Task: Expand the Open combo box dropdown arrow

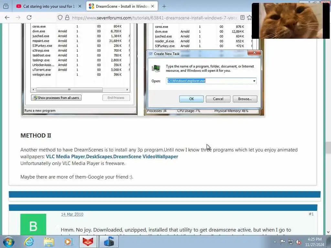Action: 254,81
